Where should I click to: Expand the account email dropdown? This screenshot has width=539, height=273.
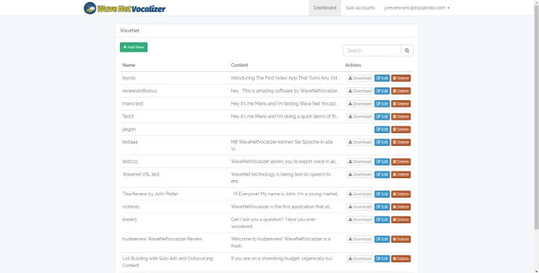(416, 8)
